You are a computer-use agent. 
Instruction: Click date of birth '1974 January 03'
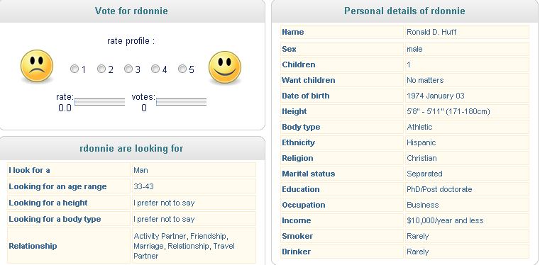[436, 96]
